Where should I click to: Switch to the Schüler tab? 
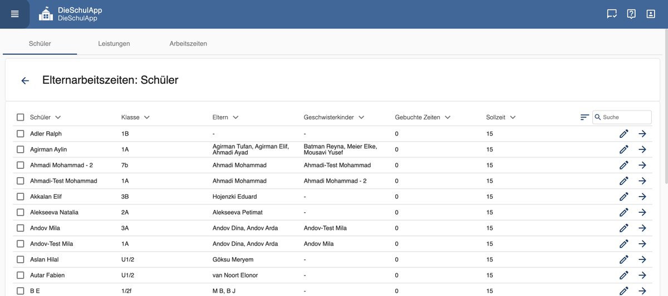(x=40, y=43)
